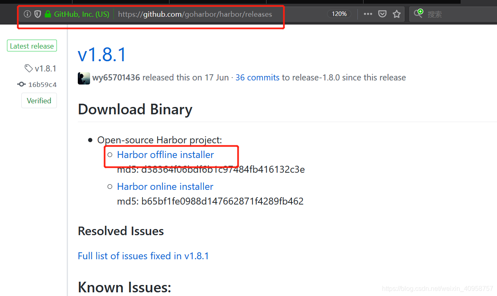497x296 pixels.
Task: Click the search magnifier icon
Action: pos(418,14)
